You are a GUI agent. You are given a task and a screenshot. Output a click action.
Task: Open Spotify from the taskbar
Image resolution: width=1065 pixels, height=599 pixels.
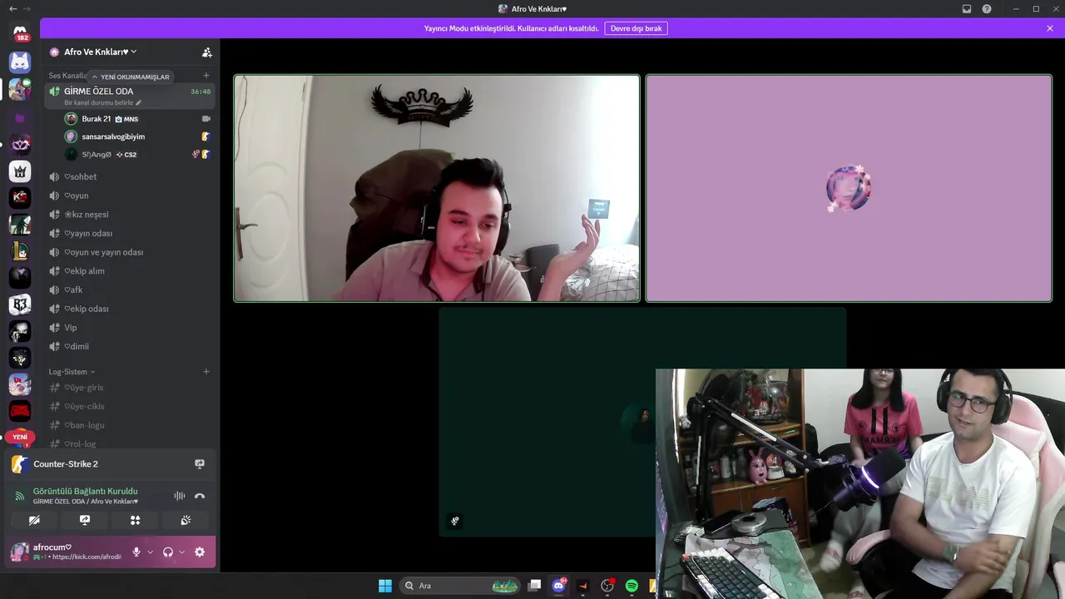click(632, 586)
